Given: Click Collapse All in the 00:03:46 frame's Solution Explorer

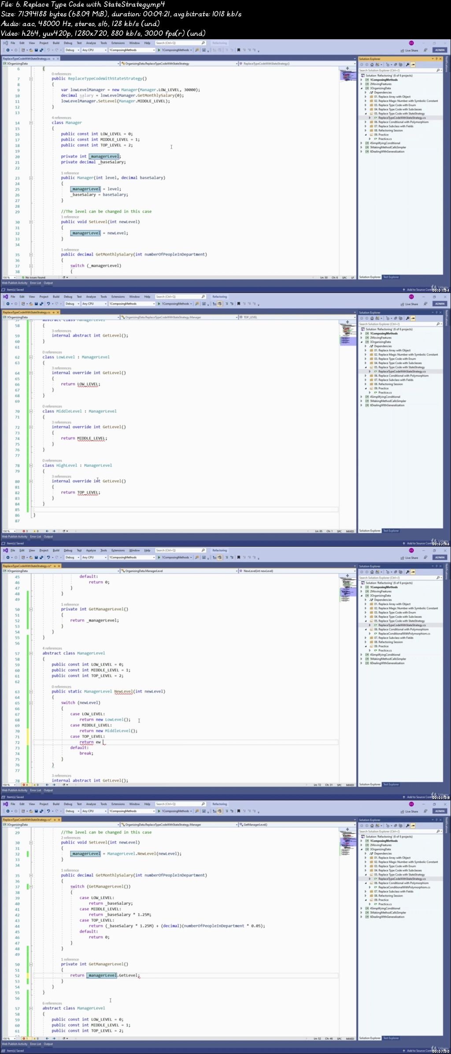Looking at the screenshot, I should click(x=395, y=319).
